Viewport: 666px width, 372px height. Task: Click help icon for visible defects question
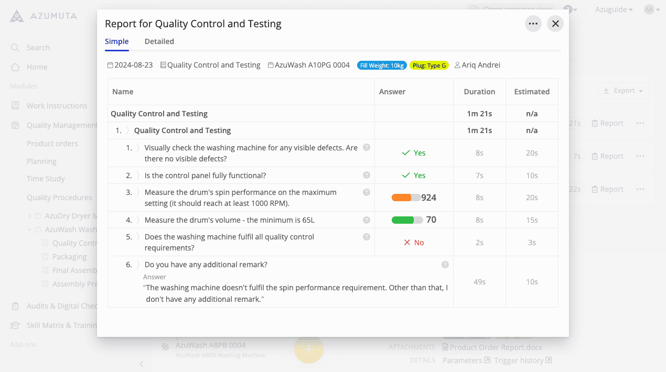pyautogui.click(x=367, y=147)
